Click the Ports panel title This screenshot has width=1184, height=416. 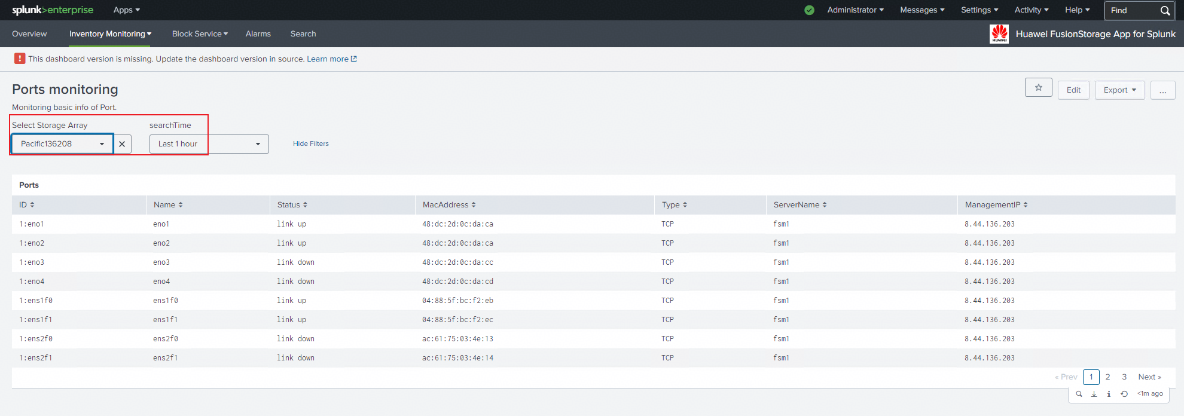click(29, 185)
